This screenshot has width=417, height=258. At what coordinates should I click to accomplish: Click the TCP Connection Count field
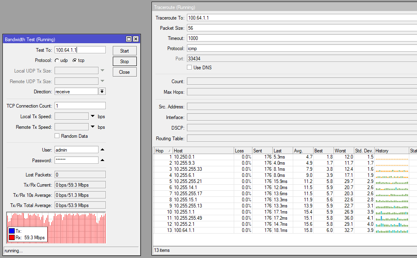pyautogui.click(x=80, y=106)
